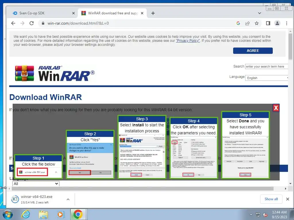This screenshot has height=220, width=294.
Task: Go back to previous page
Action: pos(13,23)
